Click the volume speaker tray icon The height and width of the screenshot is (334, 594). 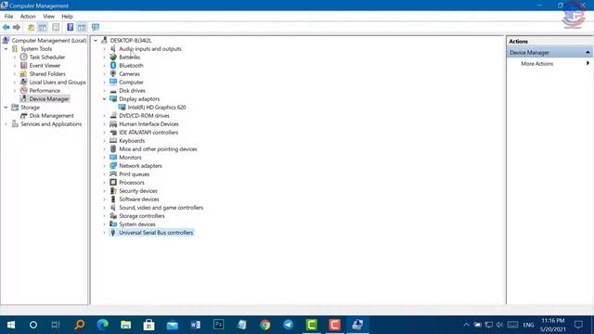point(499,325)
